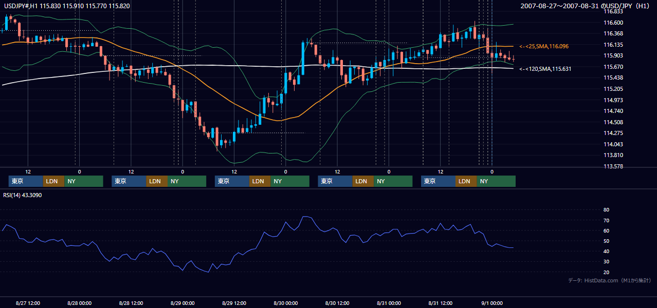The image size is (657, 308).
Task: Select the 8/27 12:00 date label
Action: point(28,303)
